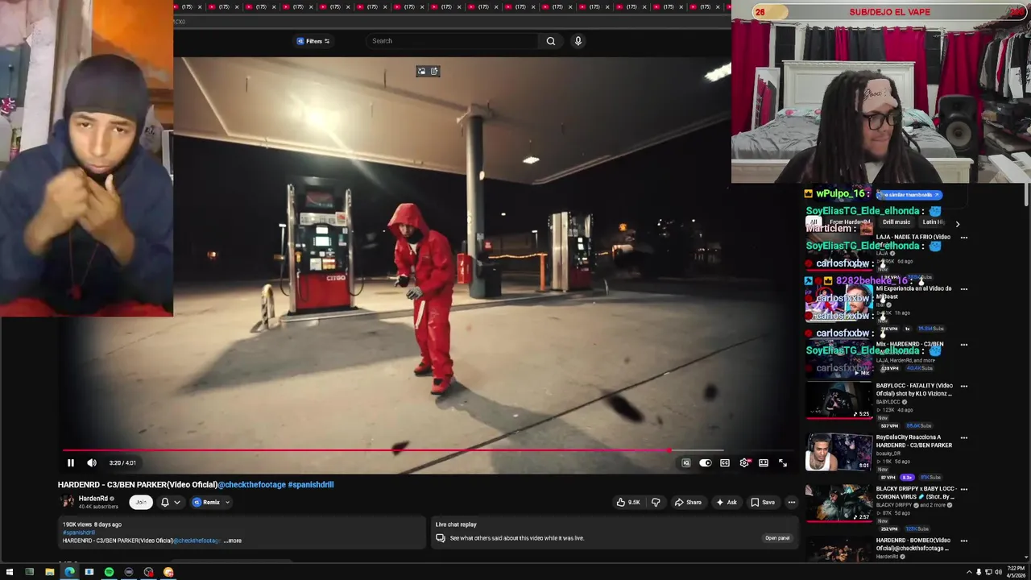Open the Ask AI button
This screenshot has height=580, width=1031.
click(x=727, y=502)
